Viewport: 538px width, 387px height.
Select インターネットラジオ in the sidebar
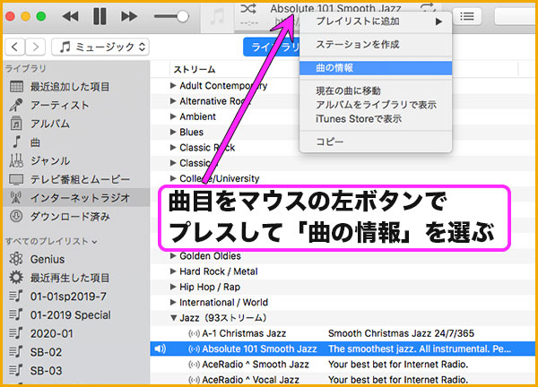75,197
